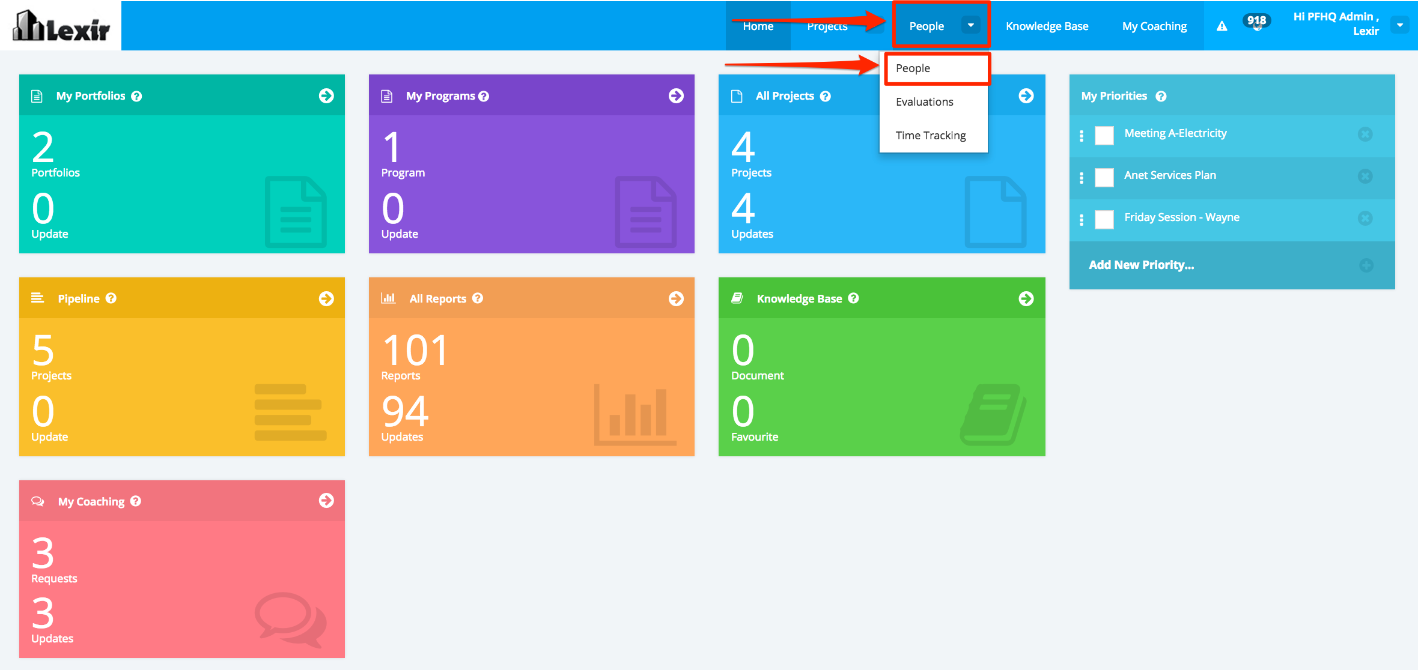Click the My Programs arrow icon
1418x670 pixels.
click(676, 96)
